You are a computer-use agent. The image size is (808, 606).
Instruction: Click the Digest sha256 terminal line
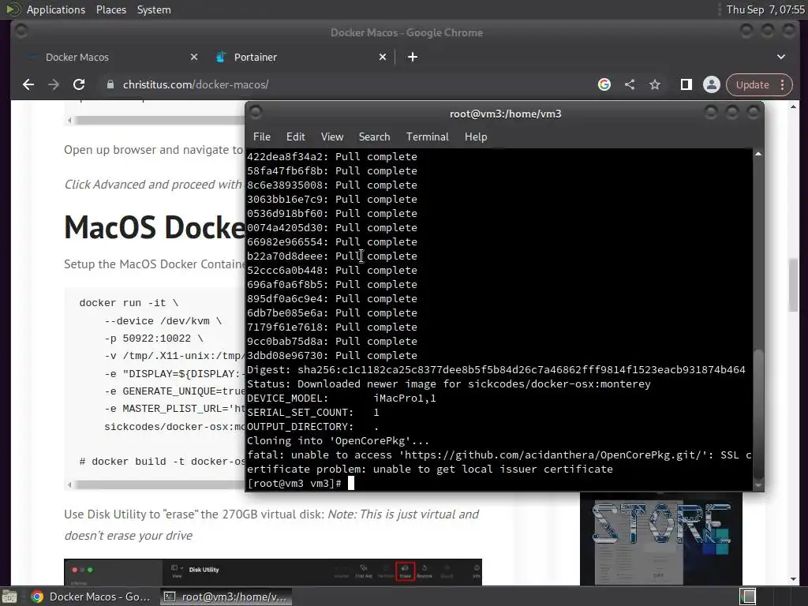(x=496, y=369)
